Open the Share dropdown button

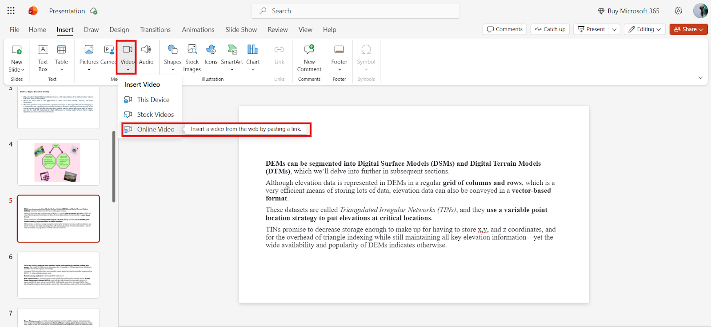[689, 29]
